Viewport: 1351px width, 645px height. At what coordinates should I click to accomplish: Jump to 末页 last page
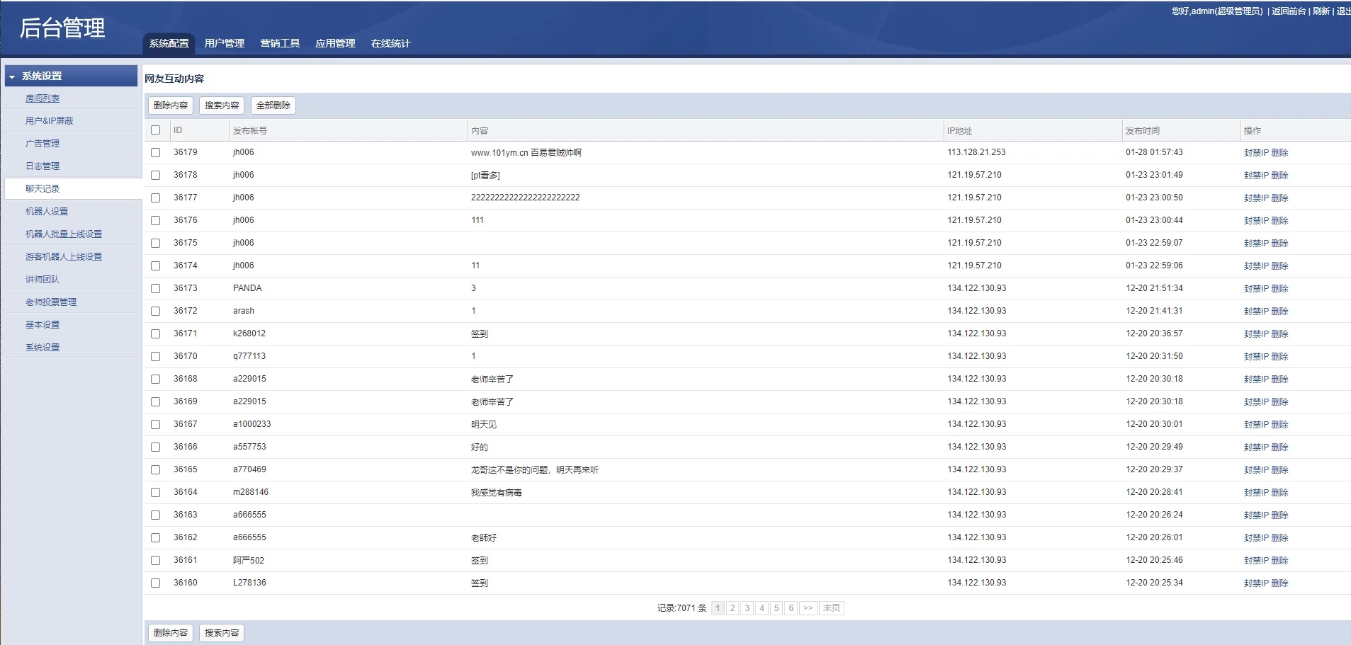(x=832, y=608)
